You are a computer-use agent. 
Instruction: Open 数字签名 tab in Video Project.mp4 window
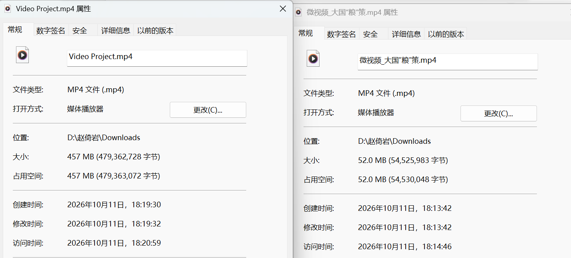(x=50, y=30)
